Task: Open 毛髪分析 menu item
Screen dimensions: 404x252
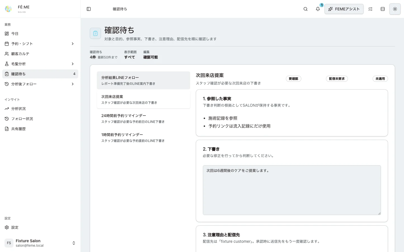Action: [x=40, y=64]
